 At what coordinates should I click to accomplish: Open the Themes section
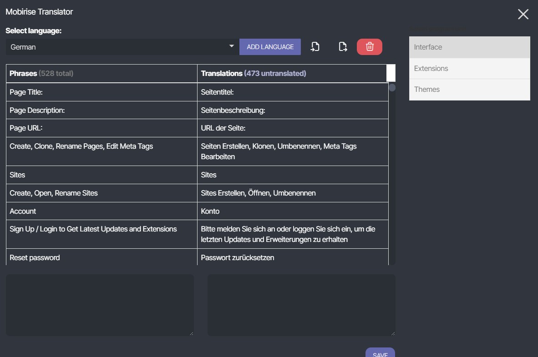click(469, 90)
